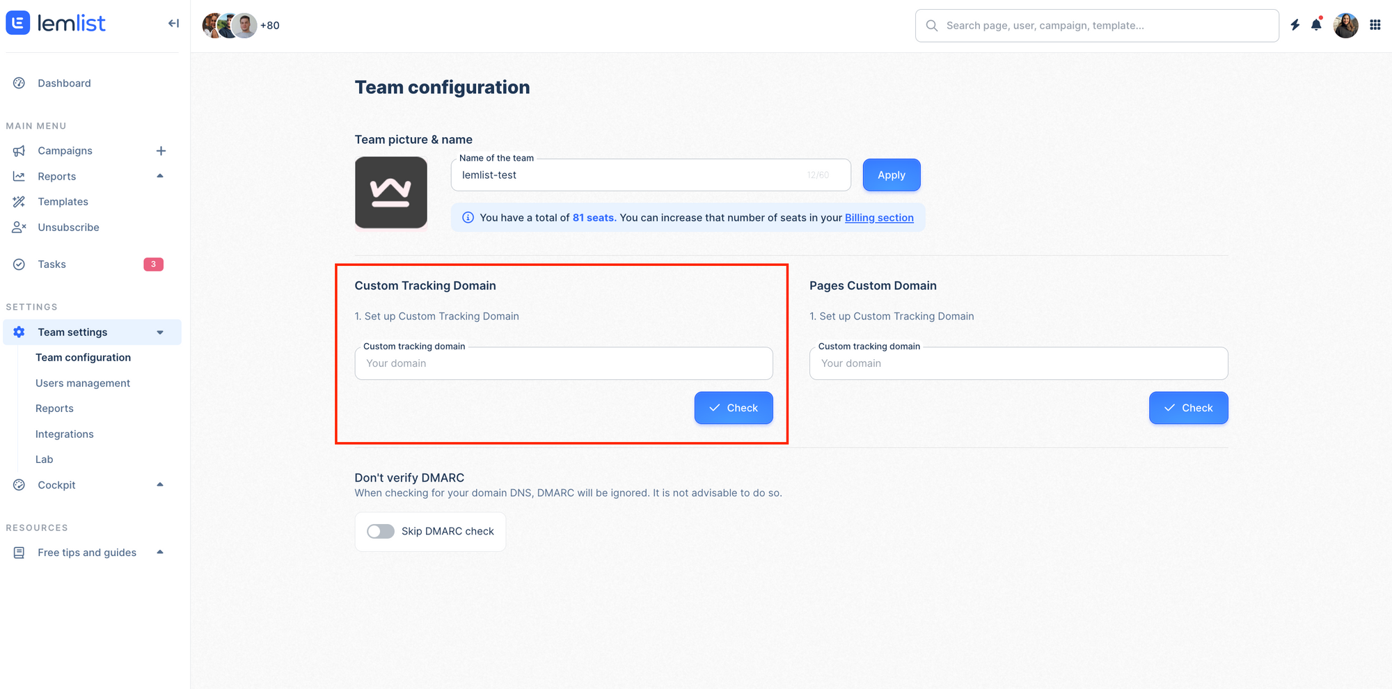This screenshot has width=1392, height=689.
Task: Open the Billing section link
Action: [x=879, y=217]
